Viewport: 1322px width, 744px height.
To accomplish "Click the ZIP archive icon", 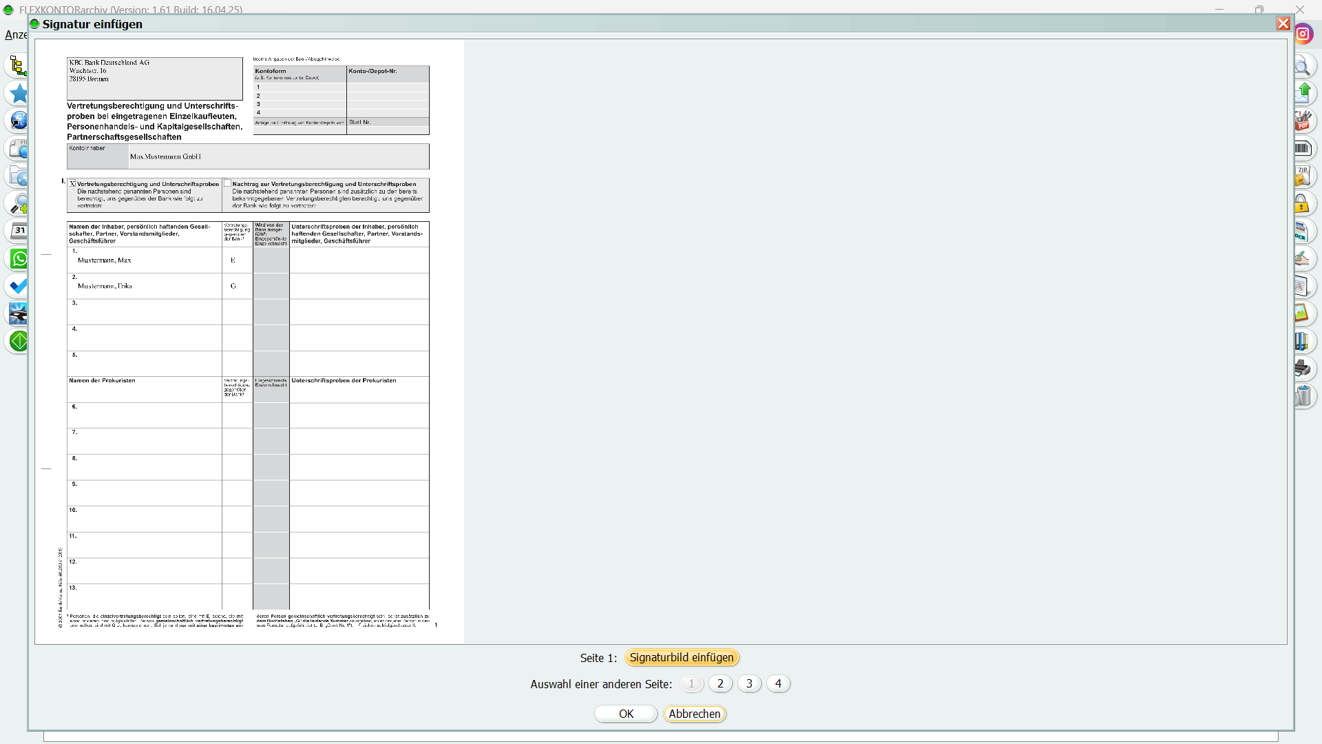I will (1303, 176).
